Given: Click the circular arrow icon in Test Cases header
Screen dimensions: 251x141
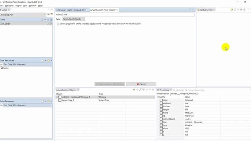Looking at the screenshot, I should pyautogui.click(x=48, y=20).
